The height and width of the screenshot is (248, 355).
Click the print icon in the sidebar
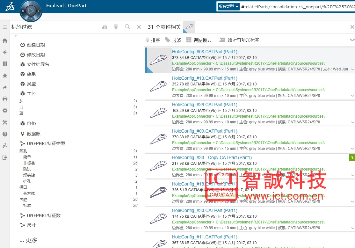pyautogui.click(x=5, y=99)
